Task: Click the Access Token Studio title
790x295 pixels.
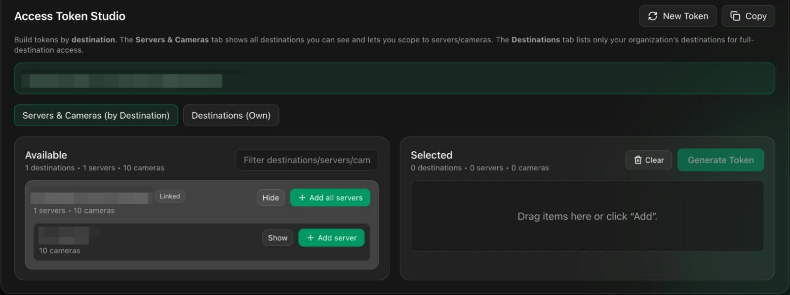Action: (70, 16)
